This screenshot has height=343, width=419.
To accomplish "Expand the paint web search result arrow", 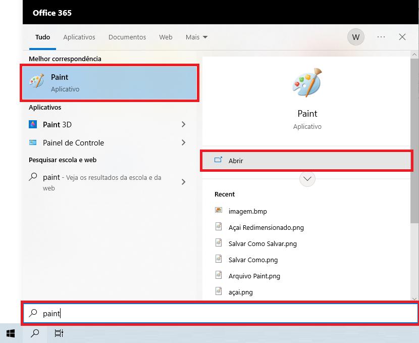I will 184,182.
